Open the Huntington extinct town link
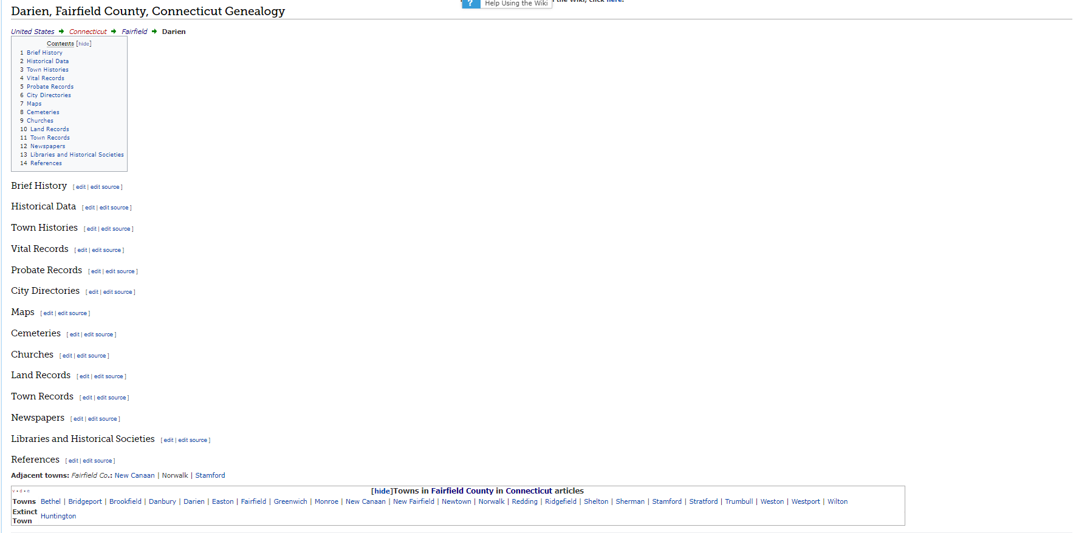 [58, 516]
